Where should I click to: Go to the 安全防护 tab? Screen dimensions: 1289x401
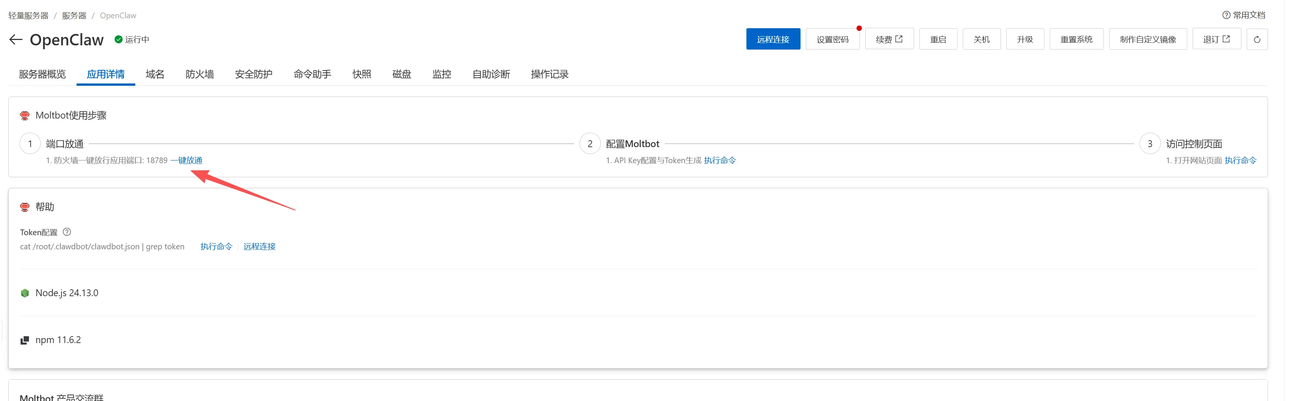[x=254, y=74]
